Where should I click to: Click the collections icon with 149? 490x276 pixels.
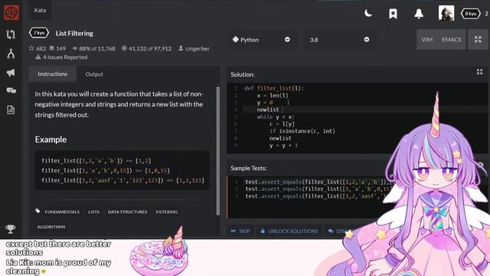[52, 48]
